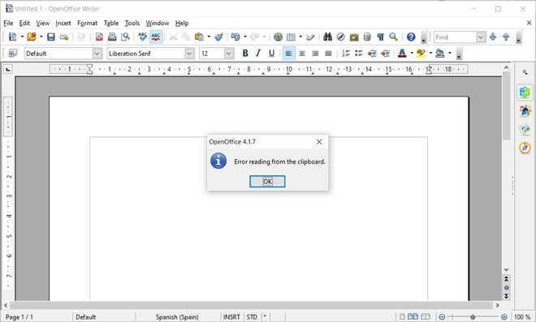Open the Window menu
This screenshot has height=322, width=536.
[x=158, y=24]
